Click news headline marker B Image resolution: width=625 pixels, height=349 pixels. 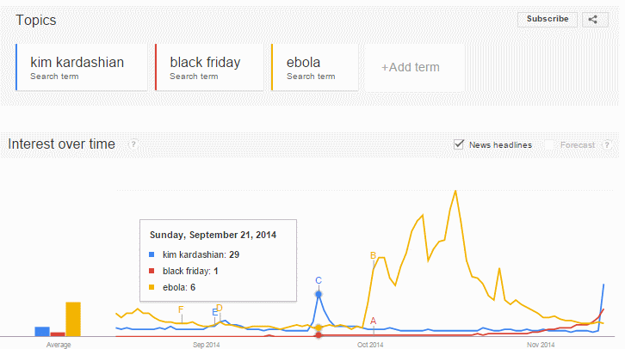coord(373,255)
